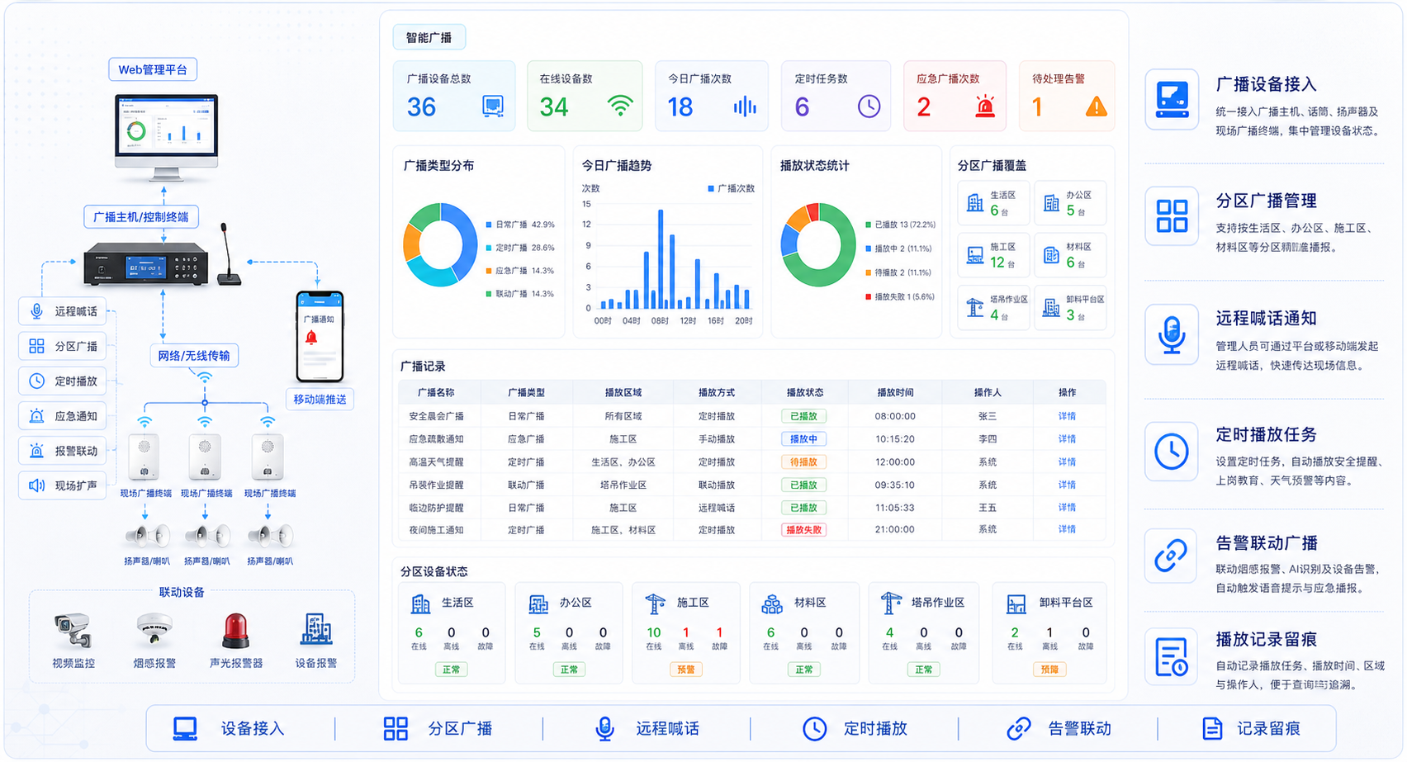The height and width of the screenshot is (762, 1407).
Task: Click the 远程喊话 microphone icon in left list
Action: click(x=36, y=311)
